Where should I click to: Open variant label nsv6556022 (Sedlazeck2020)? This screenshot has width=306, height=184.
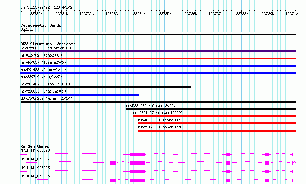point(47,48)
